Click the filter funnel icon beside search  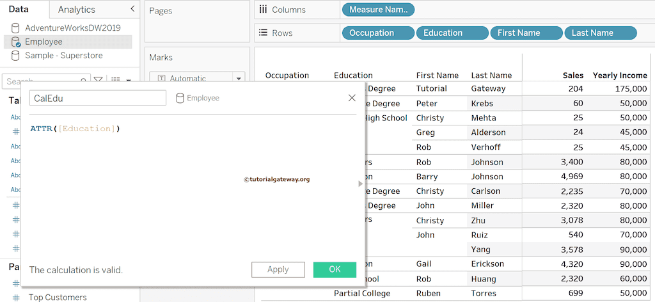[x=99, y=80]
